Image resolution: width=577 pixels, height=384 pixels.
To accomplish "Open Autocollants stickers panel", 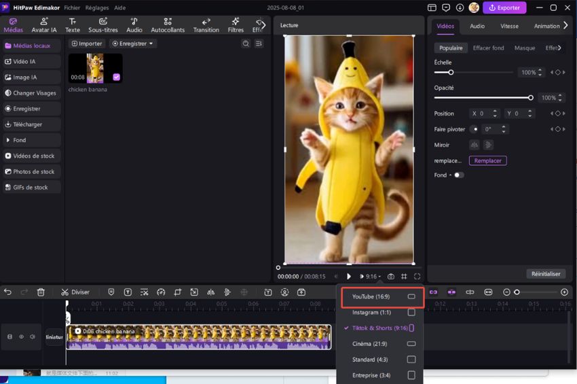I will tap(168, 25).
